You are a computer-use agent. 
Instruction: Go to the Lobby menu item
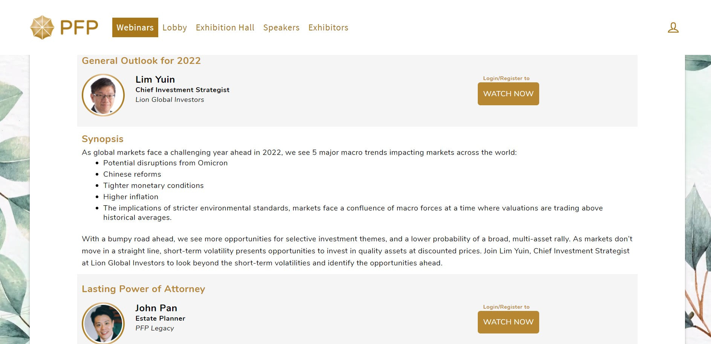click(174, 27)
